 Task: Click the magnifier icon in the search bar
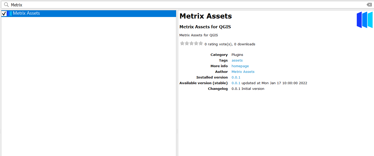[x=6, y=5]
